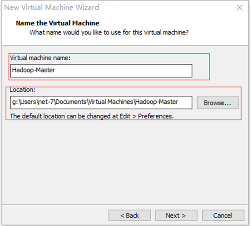Place cursor on 'g:' drive letter in Location
This screenshot has height=226, width=251.
coord(15,102)
